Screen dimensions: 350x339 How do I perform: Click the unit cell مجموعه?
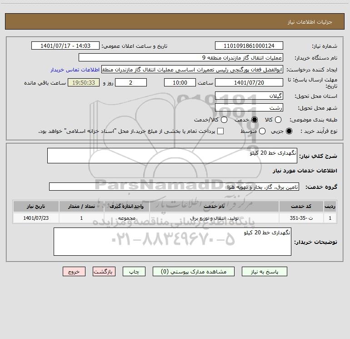coord(126,218)
